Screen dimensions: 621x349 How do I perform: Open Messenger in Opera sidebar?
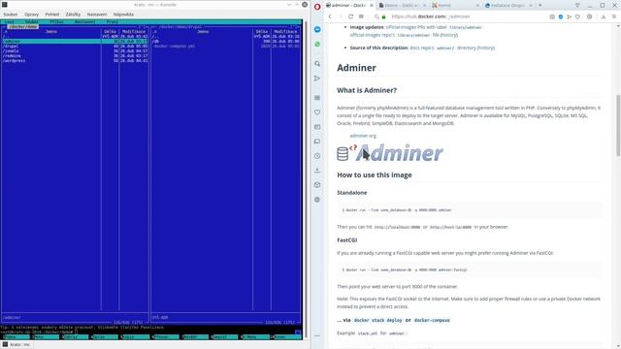(317, 30)
